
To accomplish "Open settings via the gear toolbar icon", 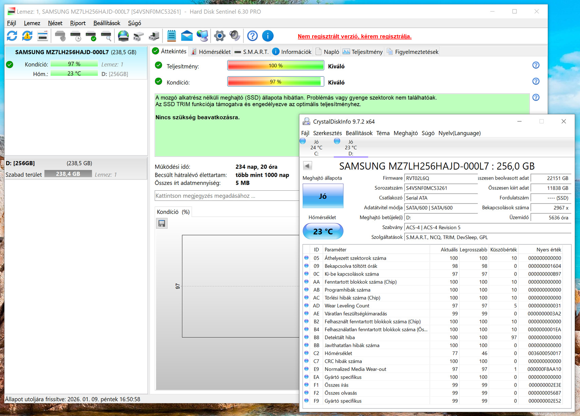I will click(x=219, y=36).
